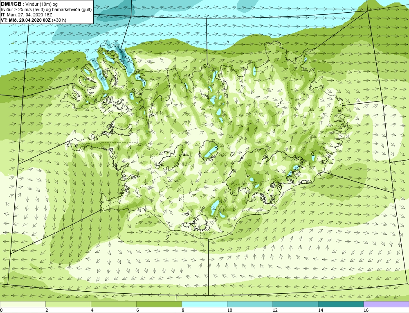Click the legend value '8'
Viewport: 409px width, 313px height.
coord(183,310)
